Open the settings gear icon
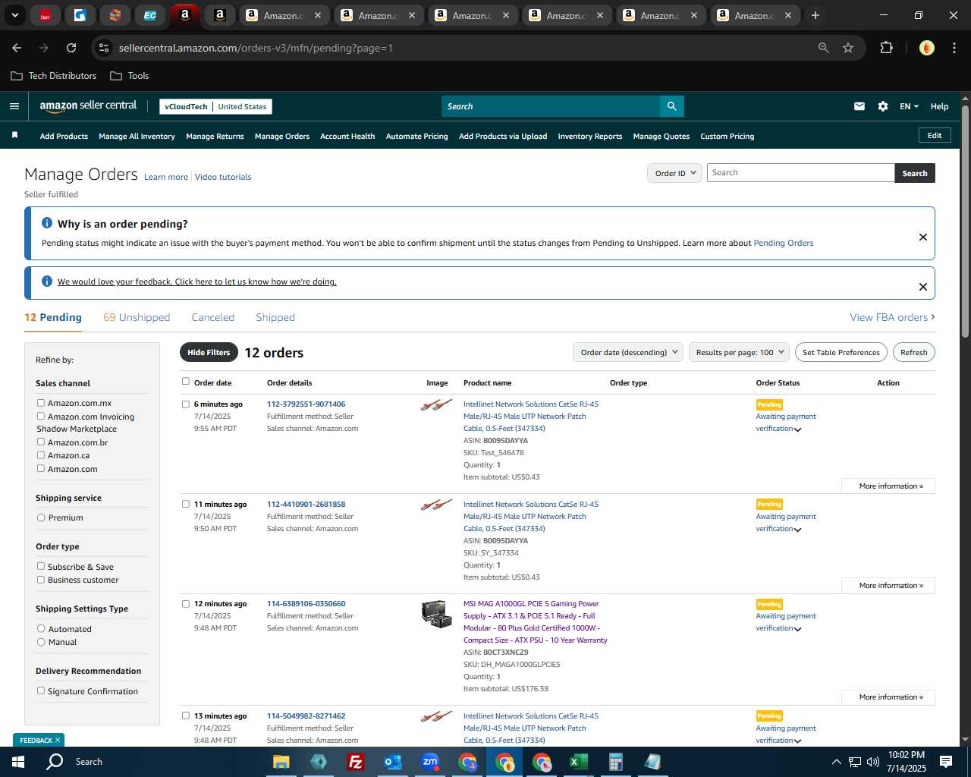Image resolution: width=971 pixels, height=777 pixels. point(883,106)
